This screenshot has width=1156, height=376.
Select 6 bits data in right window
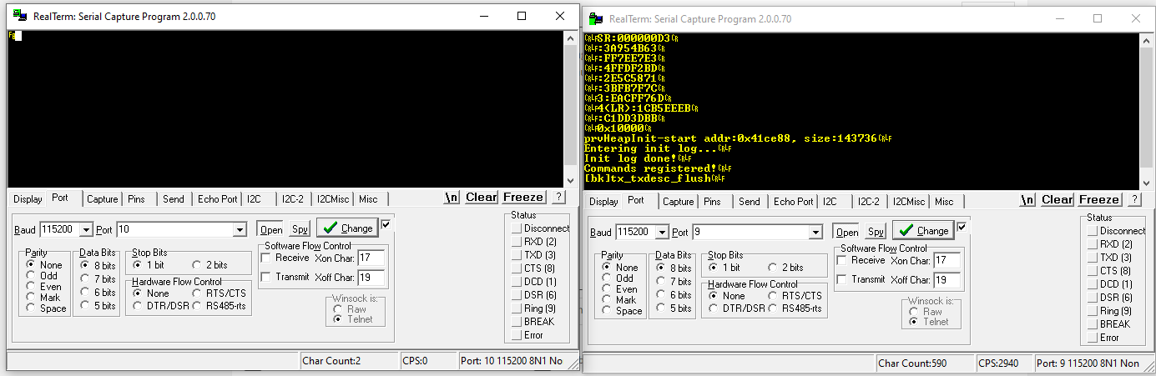[674, 294]
